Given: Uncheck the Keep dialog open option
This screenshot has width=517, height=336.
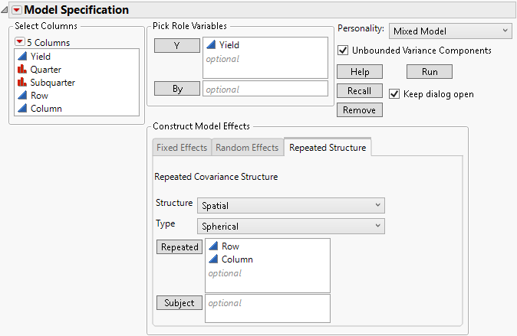Looking at the screenshot, I should tap(394, 94).
